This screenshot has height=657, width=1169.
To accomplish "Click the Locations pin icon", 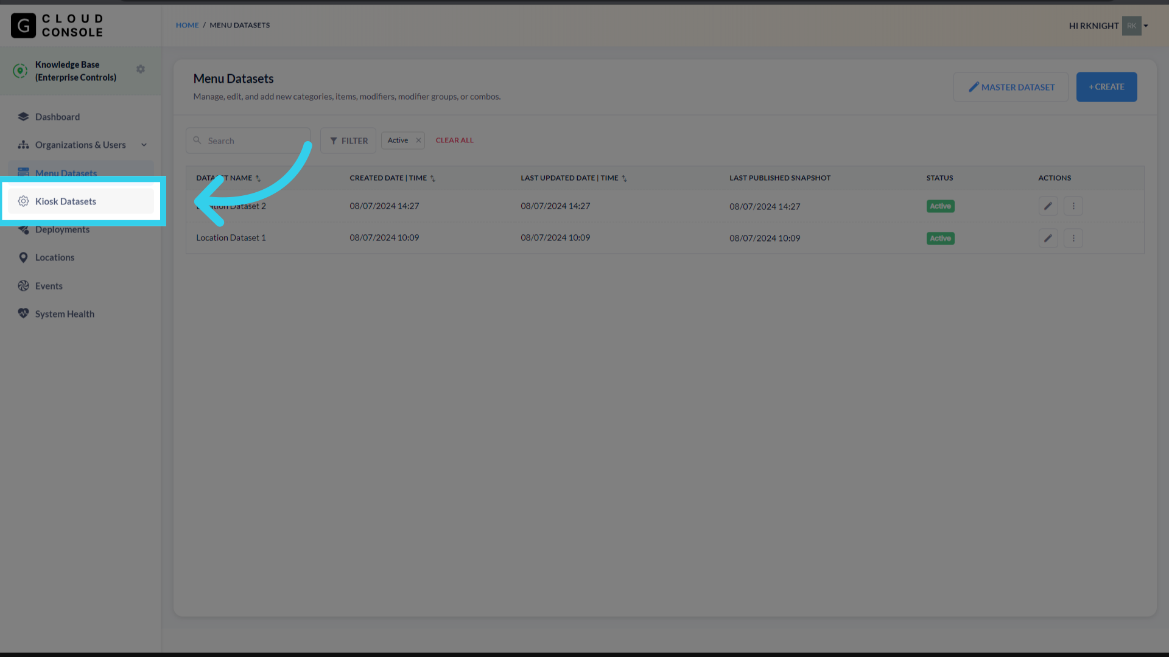I will coord(23,257).
